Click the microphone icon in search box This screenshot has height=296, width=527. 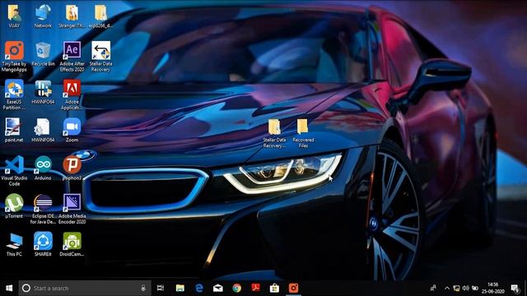[143, 288]
